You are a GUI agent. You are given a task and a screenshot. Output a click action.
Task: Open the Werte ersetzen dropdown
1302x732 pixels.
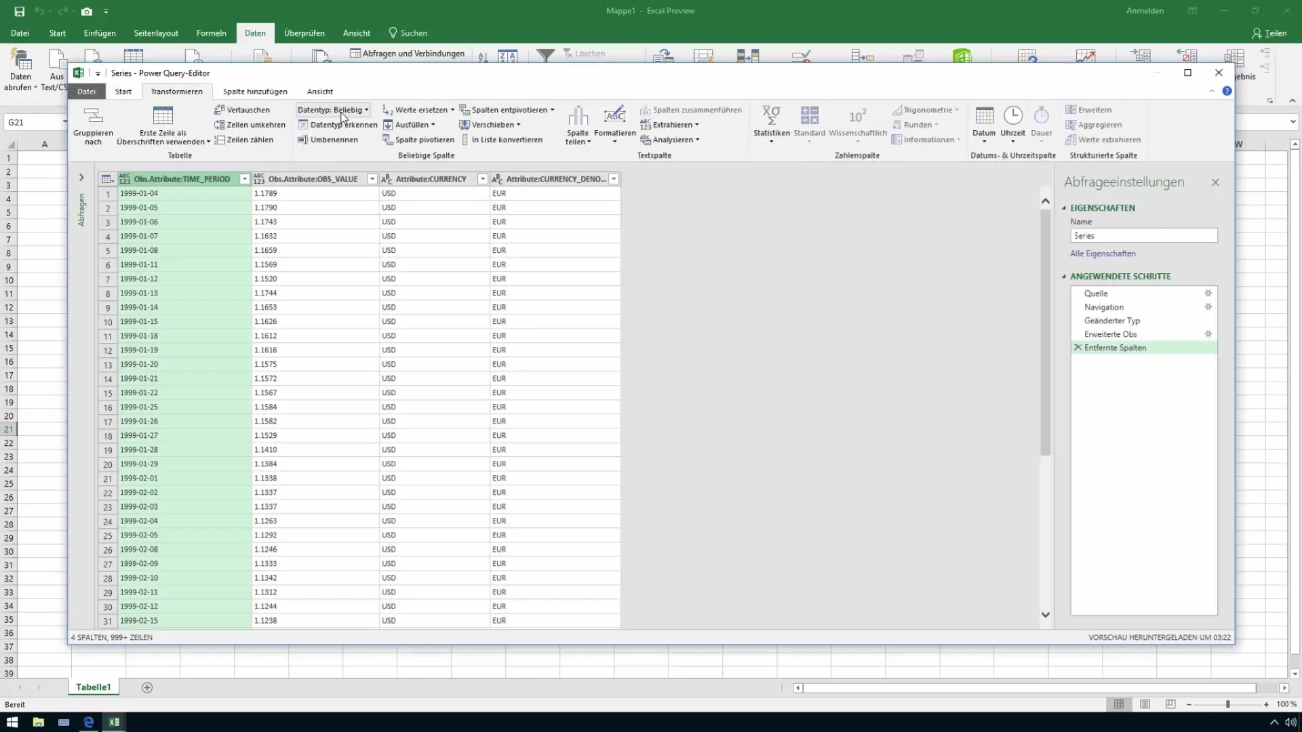pos(418,110)
